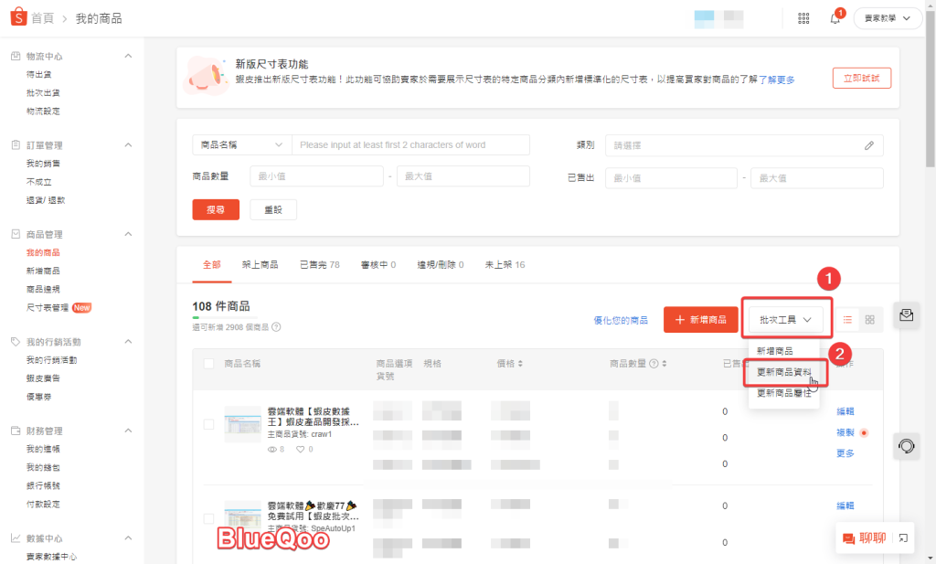Select 更新商品資料 from the dropdown menu

pos(784,372)
